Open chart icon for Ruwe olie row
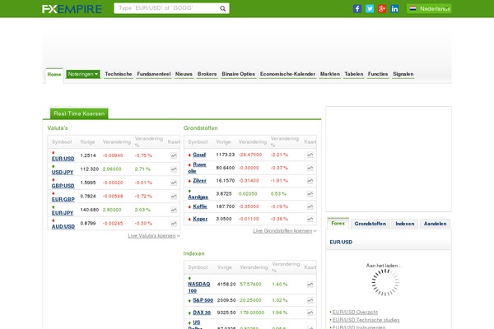The image size is (494, 329). click(310, 168)
